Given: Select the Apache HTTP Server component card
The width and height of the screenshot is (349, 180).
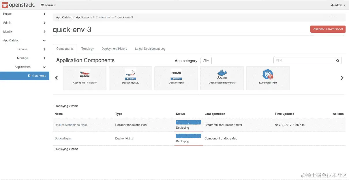Looking at the screenshot, I should (x=85, y=78).
